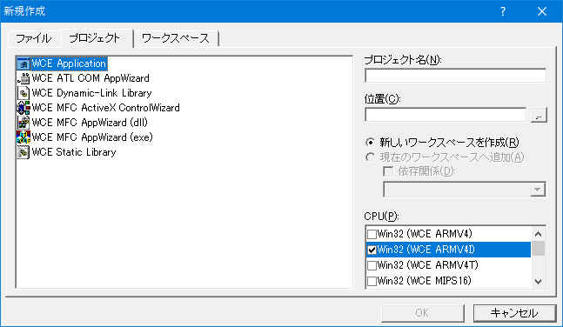Click the CPU list scrollbar thumb
Screen dimensions: 563x327
(x=538, y=249)
